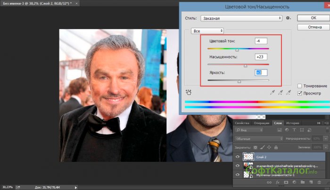Open the layer style fx menu
Viewport: 330px width, 190px height.
pyautogui.click(x=278, y=182)
